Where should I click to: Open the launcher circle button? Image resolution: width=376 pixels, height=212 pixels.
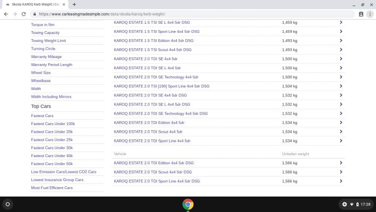(x=8, y=204)
